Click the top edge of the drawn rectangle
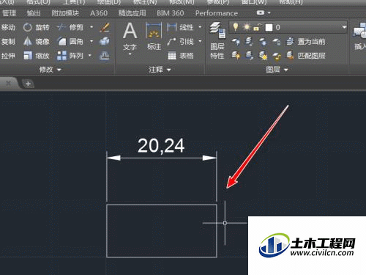The image size is (366, 275). [162, 205]
